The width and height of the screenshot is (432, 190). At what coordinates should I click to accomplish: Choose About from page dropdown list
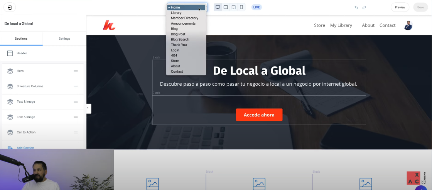pos(186,66)
